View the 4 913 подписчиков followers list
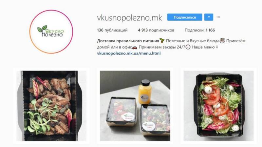 pyautogui.click(x=156, y=30)
